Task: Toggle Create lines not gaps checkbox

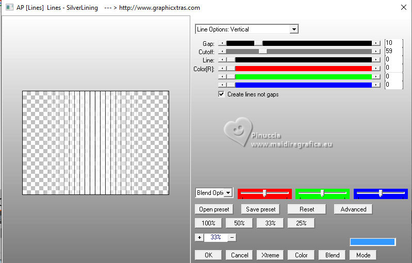Action: (x=222, y=94)
